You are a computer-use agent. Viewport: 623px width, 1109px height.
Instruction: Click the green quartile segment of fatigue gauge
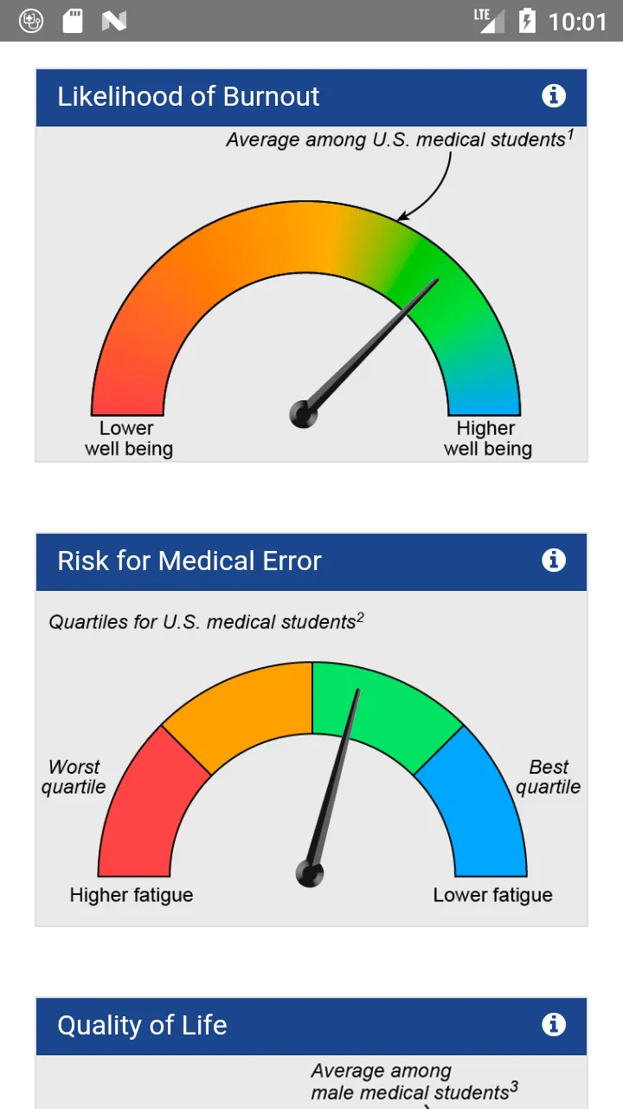(381, 706)
